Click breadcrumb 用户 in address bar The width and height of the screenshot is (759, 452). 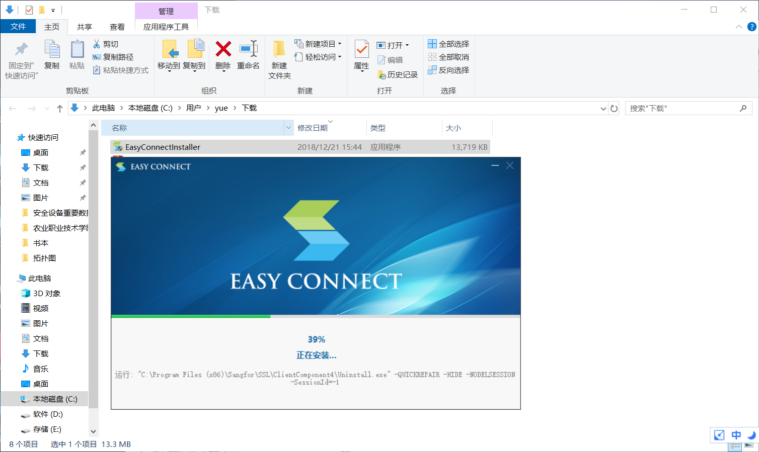(194, 108)
